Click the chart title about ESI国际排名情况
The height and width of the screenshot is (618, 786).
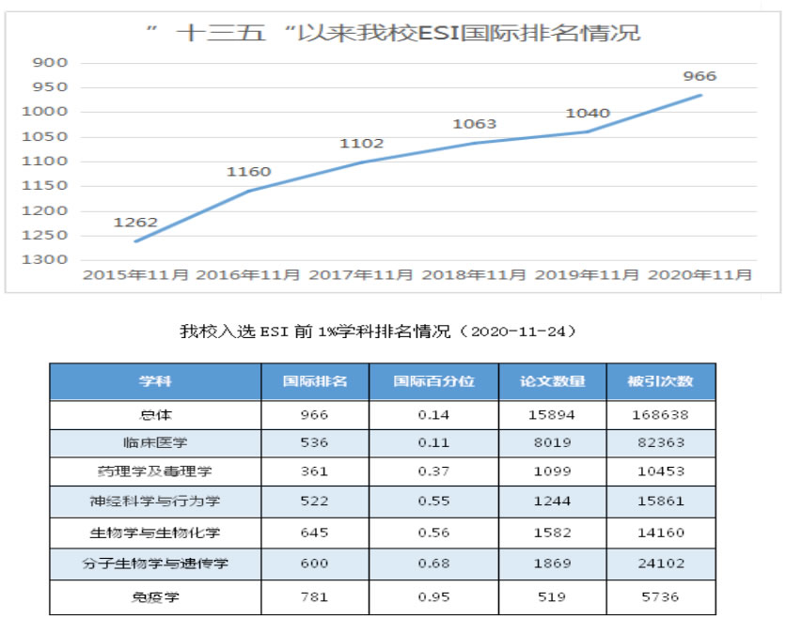(x=394, y=33)
